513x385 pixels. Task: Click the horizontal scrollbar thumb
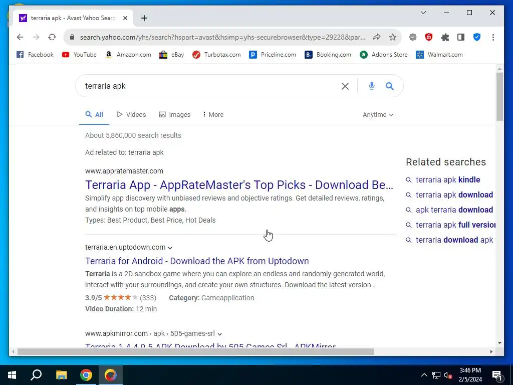(195, 351)
